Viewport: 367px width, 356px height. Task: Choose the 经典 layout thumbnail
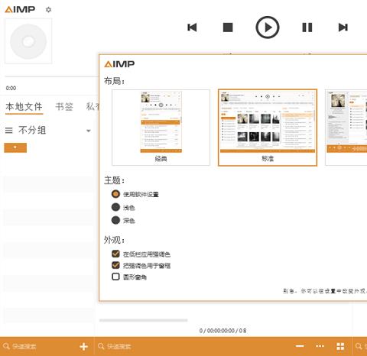(161, 128)
